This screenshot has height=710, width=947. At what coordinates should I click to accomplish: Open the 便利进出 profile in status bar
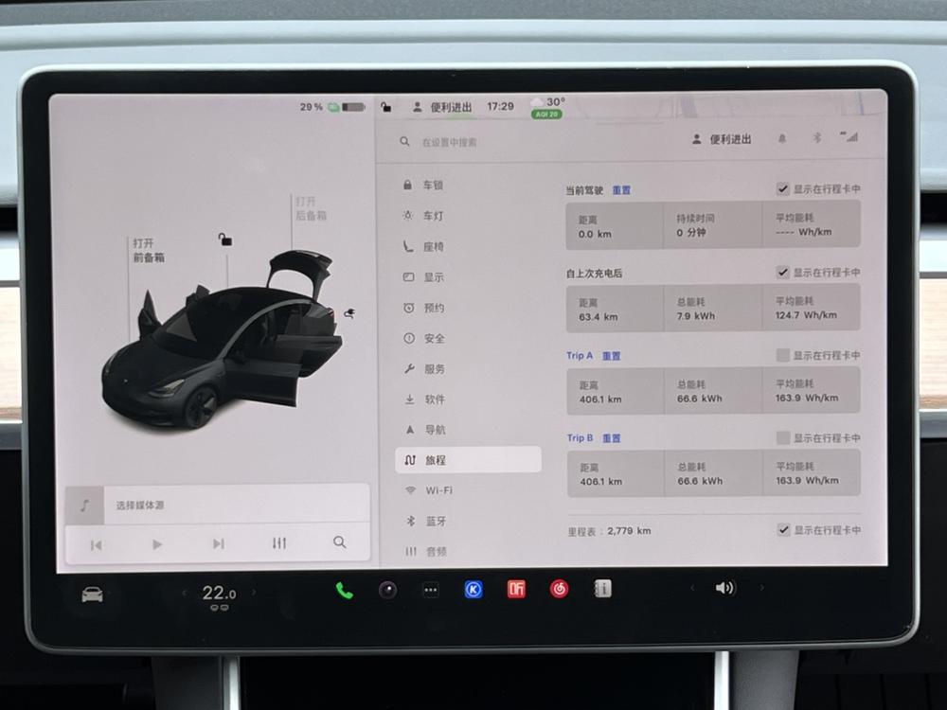[442, 107]
